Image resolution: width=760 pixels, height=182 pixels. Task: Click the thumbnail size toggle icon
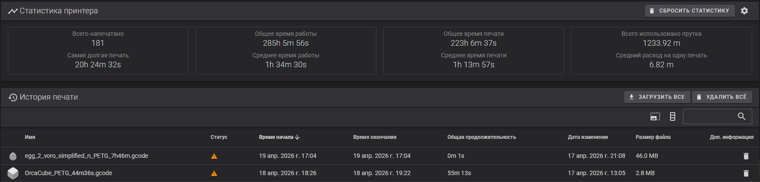655,116
